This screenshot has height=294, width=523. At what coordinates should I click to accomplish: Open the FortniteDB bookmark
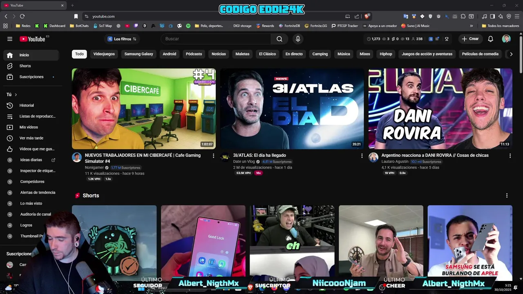point(289,26)
